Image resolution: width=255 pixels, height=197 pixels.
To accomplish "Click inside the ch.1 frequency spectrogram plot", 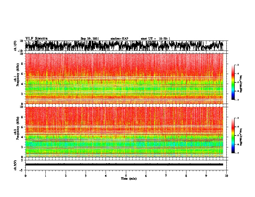I will coord(124,79).
